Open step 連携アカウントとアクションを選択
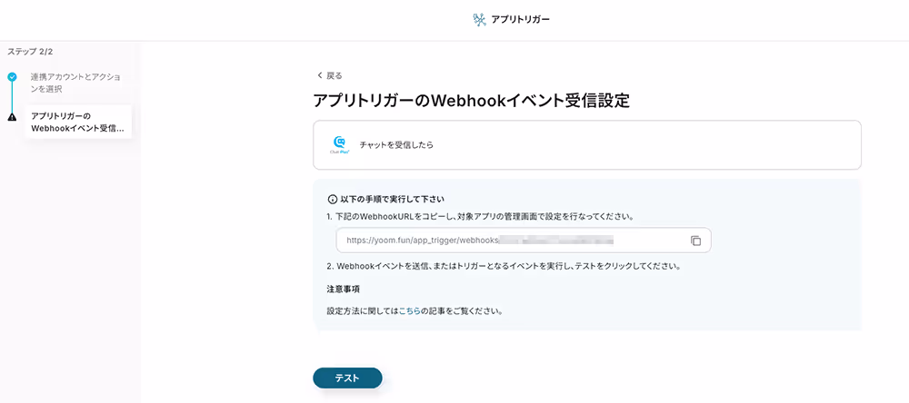The height and width of the screenshot is (403, 909). 76,83
